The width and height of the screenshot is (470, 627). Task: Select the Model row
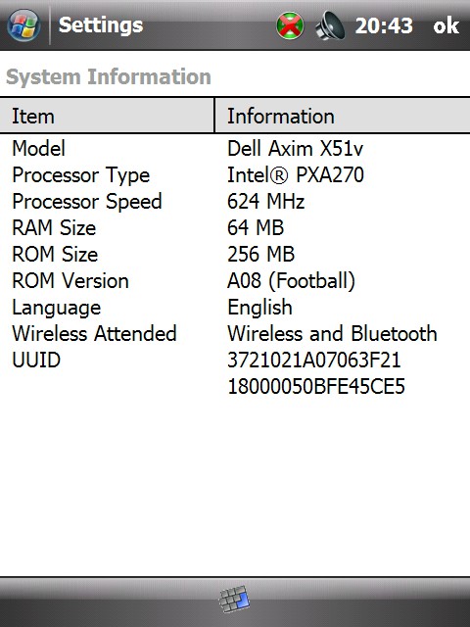click(235, 148)
